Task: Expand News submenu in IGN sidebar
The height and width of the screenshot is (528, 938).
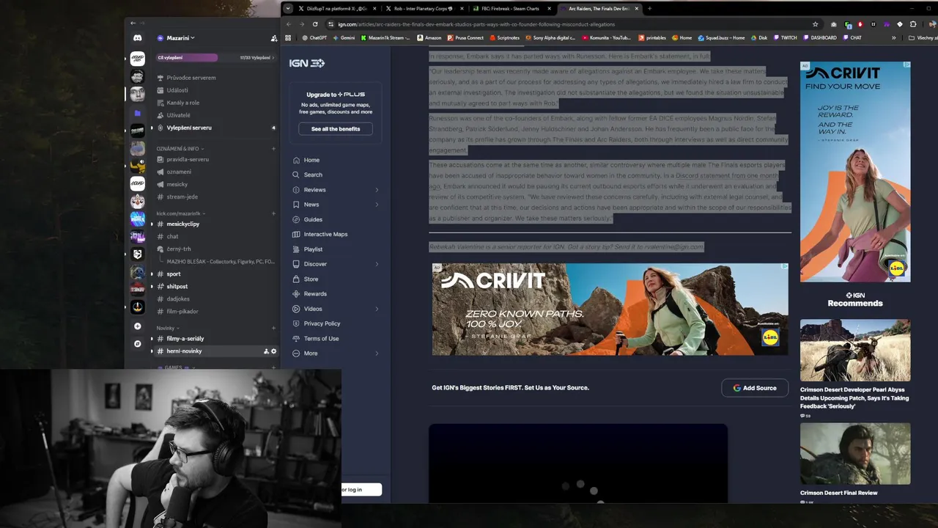Action: pos(377,205)
